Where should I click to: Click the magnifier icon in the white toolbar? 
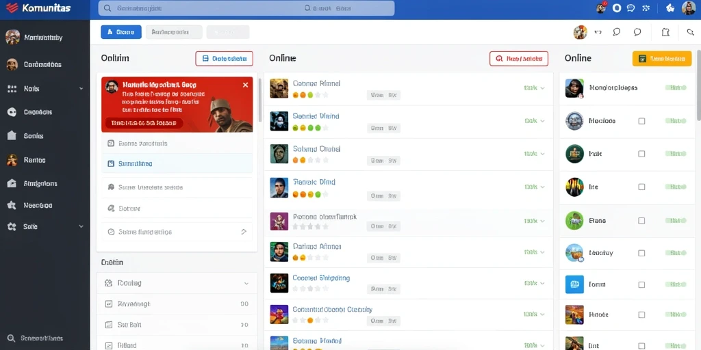click(690, 32)
